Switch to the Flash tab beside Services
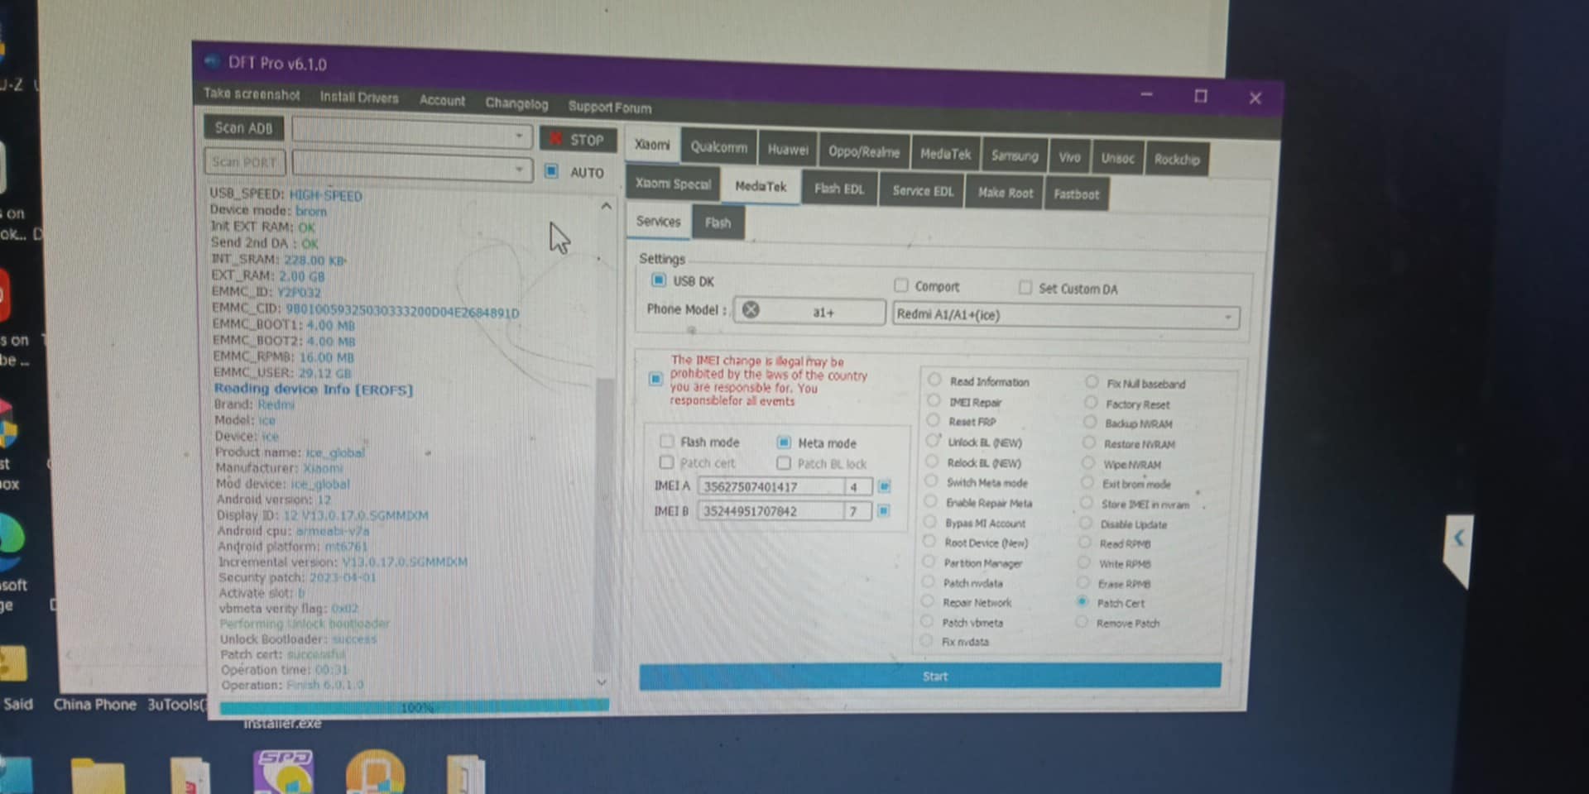The width and height of the screenshot is (1589, 794). tap(718, 222)
